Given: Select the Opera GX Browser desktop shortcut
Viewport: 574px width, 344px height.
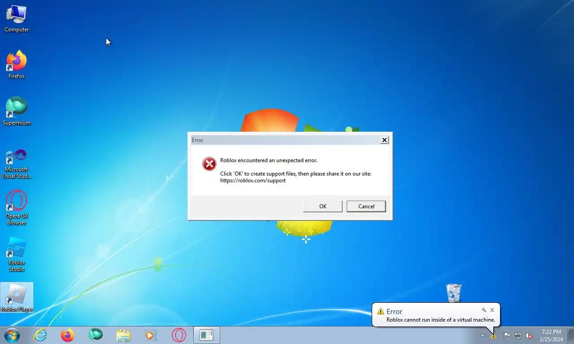Looking at the screenshot, I should coord(17,207).
